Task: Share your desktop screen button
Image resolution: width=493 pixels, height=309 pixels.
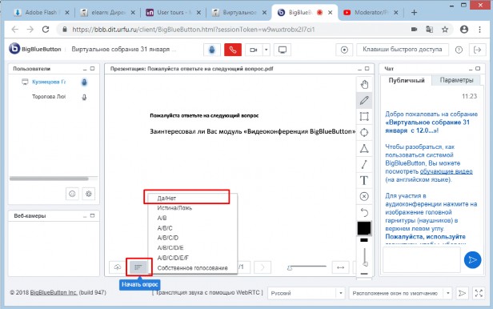Action: (283, 50)
